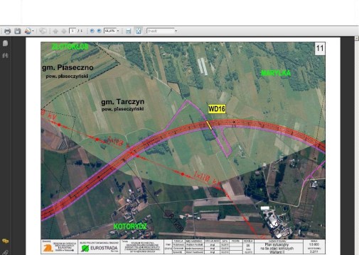This screenshot has height=255, width=359.
Task: Click the Print icon in toolbar
Action: [7, 31]
